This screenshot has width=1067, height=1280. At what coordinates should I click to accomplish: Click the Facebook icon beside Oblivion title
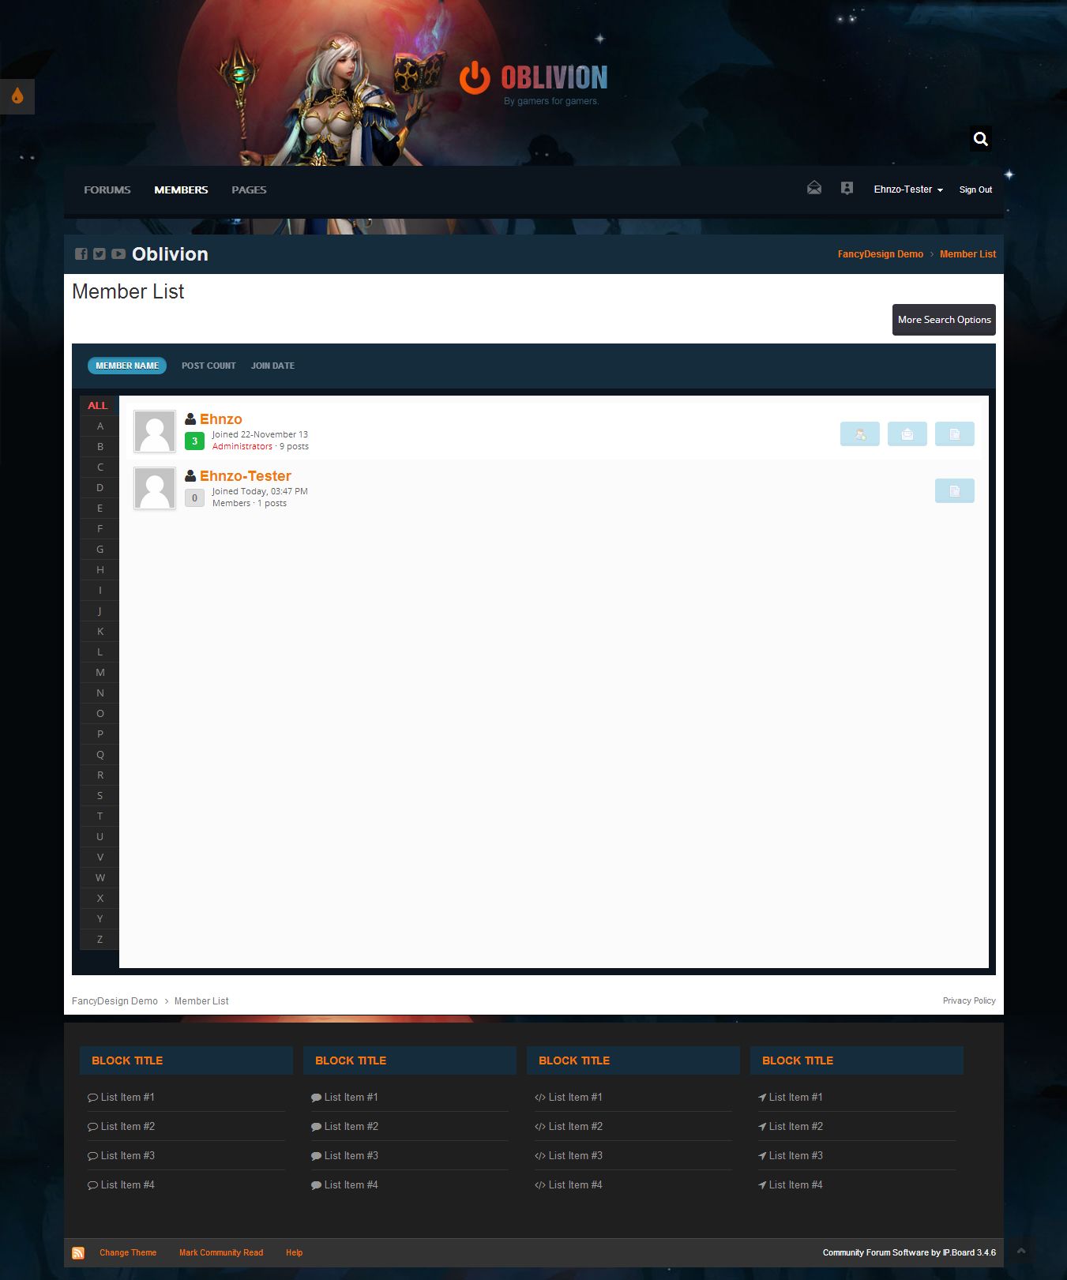click(x=81, y=254)
